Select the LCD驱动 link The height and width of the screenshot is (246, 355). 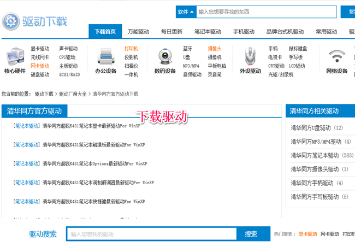click(297, 66)
